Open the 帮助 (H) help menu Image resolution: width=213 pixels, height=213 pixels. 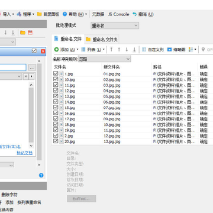pos(75,14)
